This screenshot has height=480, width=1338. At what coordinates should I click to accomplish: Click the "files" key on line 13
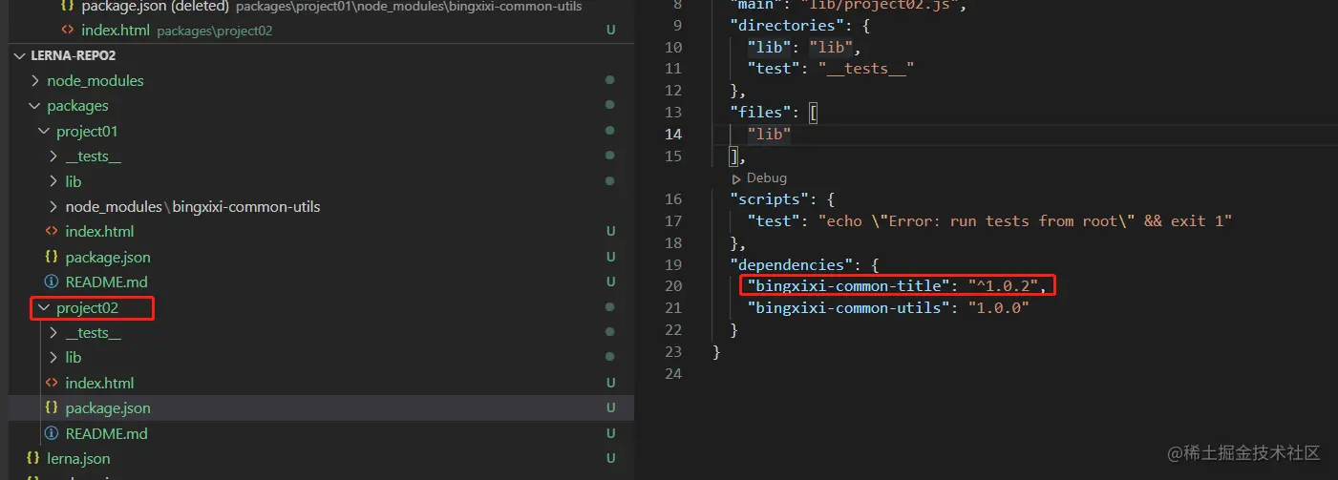point(761,113)
